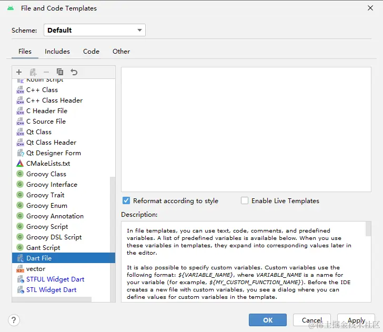This screenshot has height=332, width=383.
Task: Click the Android Studio logo in title bar
Action: [x=11, y=8]
